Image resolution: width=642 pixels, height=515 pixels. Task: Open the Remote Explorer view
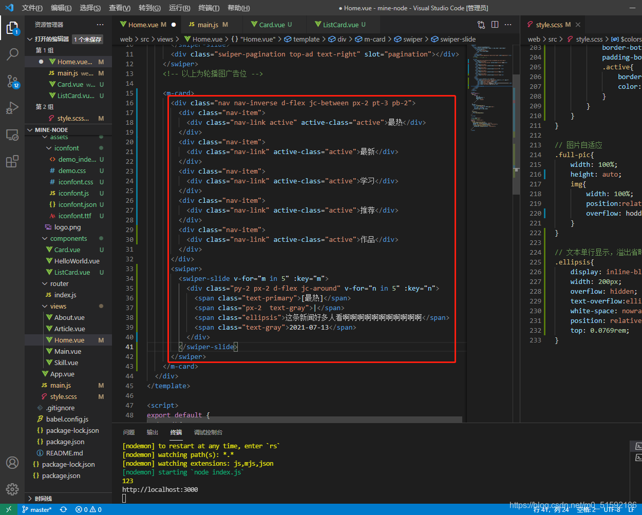coord(12,135)
